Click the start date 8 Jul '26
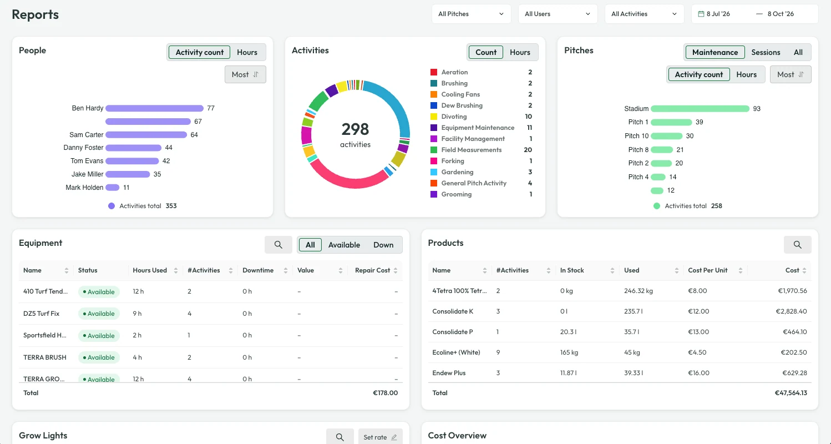 718,14
